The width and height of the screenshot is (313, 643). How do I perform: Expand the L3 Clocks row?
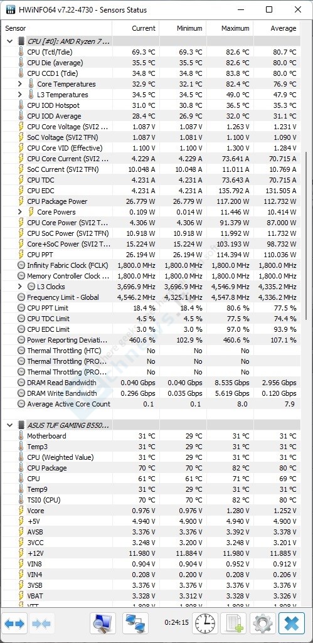(19, 287)
